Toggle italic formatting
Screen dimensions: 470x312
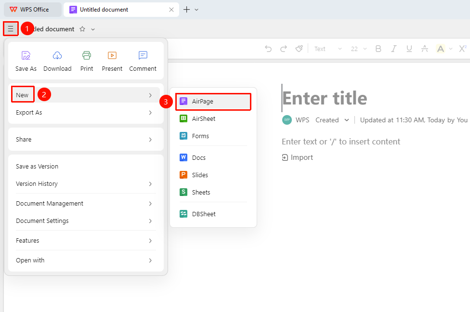point(393,49)
